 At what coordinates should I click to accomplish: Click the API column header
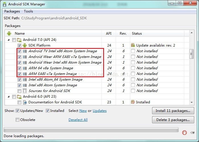click(x=109, y=33)
